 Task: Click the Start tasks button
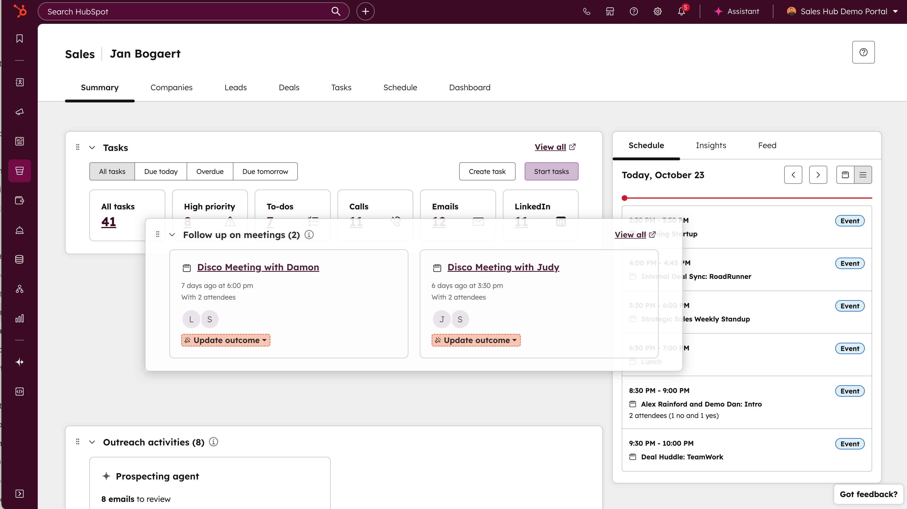click(551, 172)
